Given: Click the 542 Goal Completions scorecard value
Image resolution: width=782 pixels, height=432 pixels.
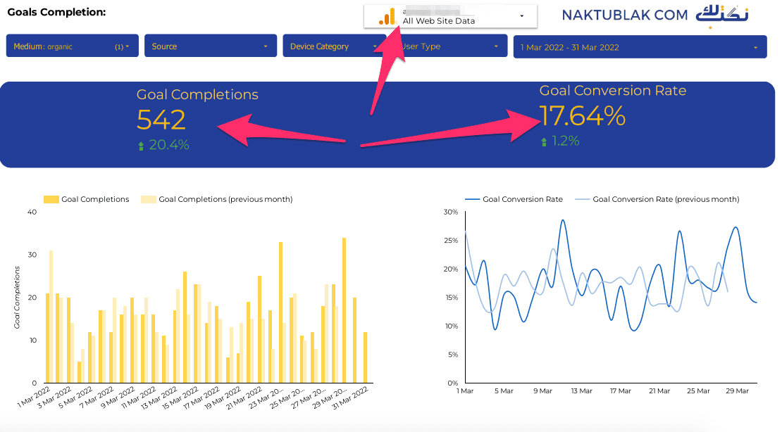Looking at the screenshot, I should pyautogui.click(x=161, y=120).
